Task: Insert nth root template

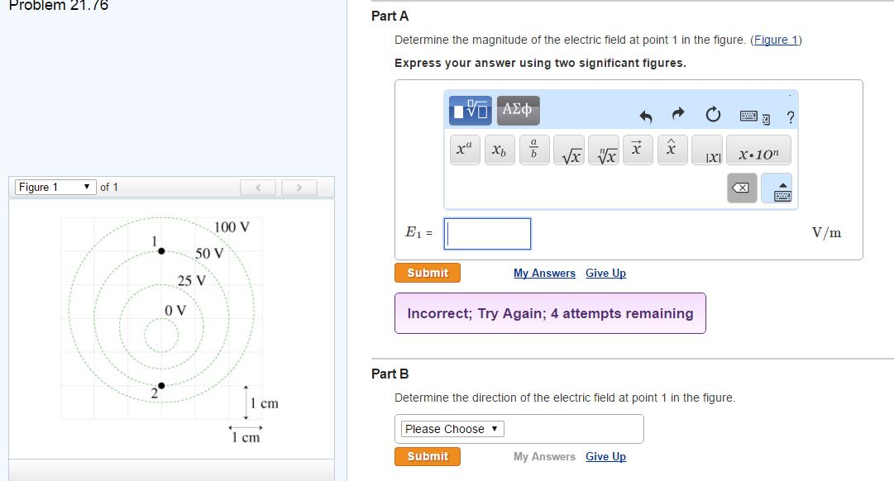Action: coord(604,150)
